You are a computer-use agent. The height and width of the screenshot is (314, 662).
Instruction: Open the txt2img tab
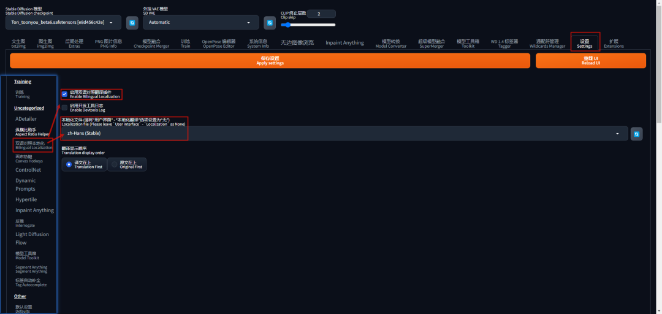(x=18, y=44)
